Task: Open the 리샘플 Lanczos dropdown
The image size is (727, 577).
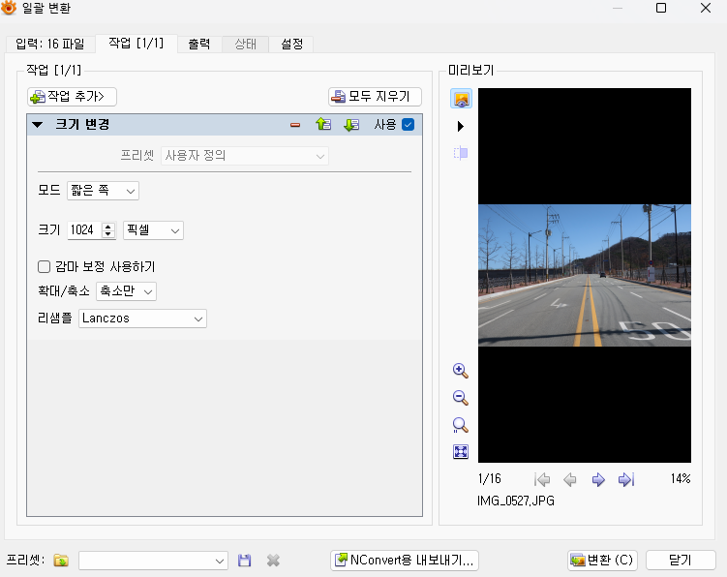Action: [x=142, y=319]
